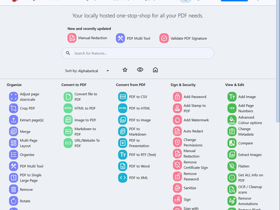Click the View & Edit heading
The height and width of the screenshot is (210, 280).
235,85
